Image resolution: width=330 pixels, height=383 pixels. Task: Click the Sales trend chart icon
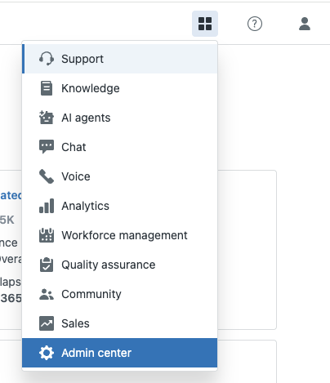coord(47,323)
